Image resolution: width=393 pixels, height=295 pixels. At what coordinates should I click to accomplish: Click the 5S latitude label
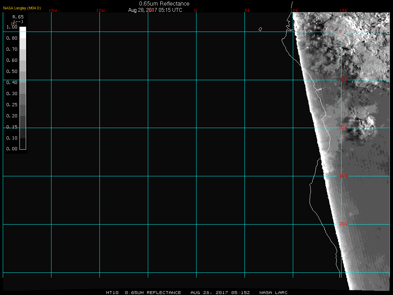344,80
